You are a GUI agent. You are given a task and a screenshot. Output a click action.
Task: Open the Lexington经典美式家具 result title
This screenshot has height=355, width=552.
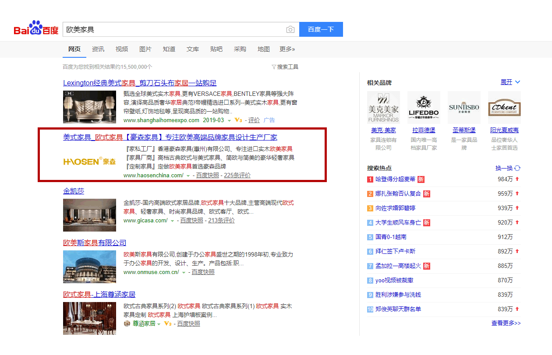(140, 83)
